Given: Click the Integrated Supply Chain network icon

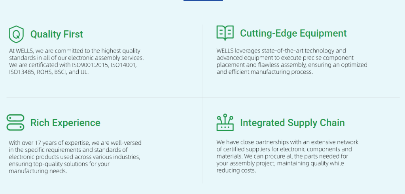Looking at the screenshot, I should coord(225,123).
